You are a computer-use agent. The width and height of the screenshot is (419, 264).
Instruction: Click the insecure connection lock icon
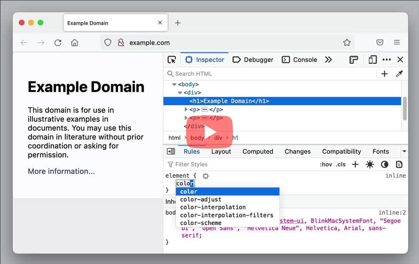coord(121,42)
